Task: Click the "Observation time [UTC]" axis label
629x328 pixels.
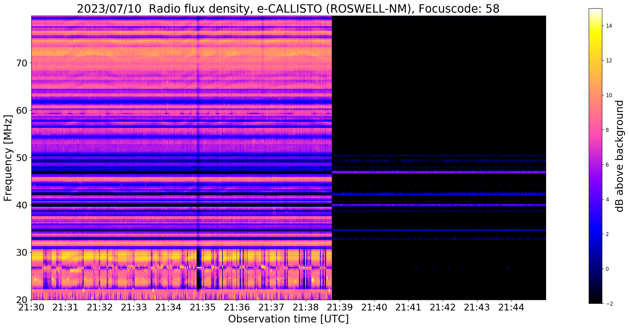Action: click(288, 319)
